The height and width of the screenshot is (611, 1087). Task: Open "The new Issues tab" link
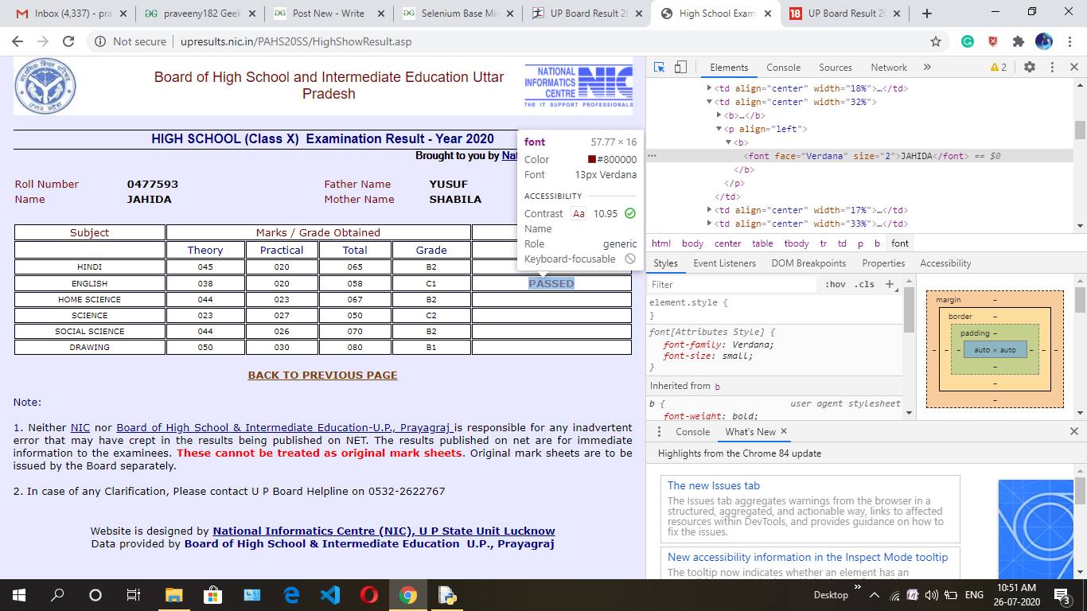pyautogui.click(x=714, y=485)
